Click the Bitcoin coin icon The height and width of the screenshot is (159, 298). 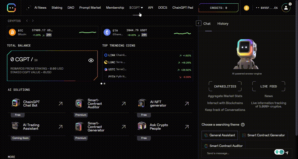point(12,32)
